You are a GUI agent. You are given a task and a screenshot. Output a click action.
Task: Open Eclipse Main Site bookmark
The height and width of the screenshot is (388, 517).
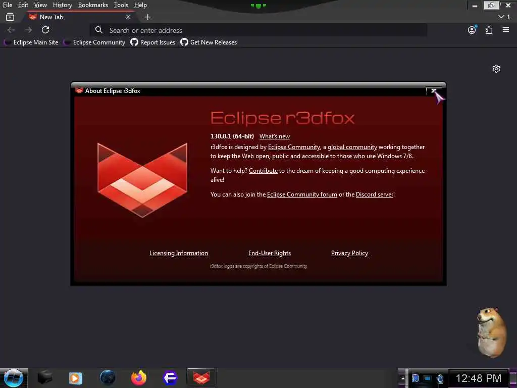coord(31,42)
